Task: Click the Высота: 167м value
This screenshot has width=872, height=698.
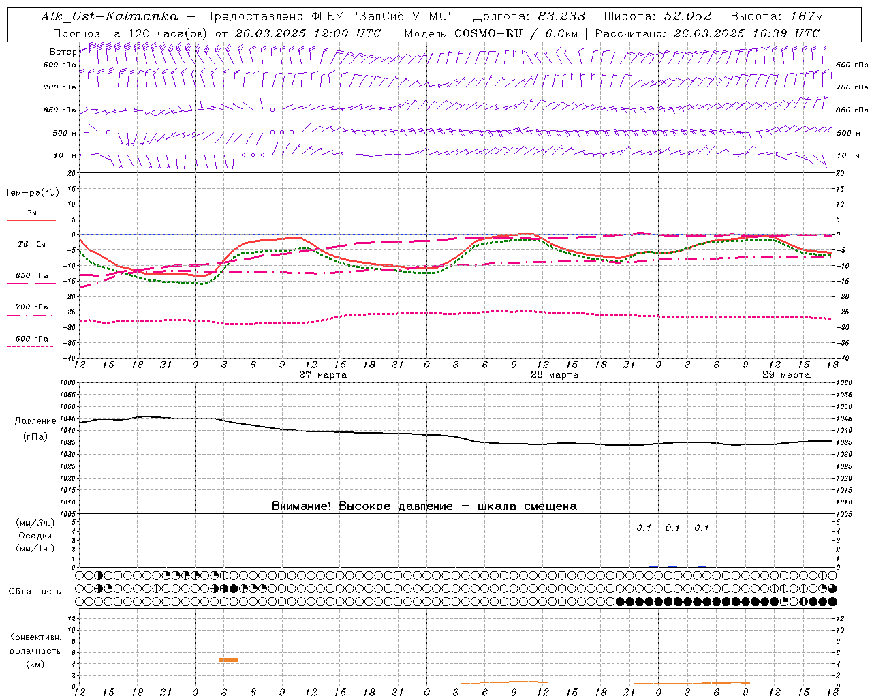Action: [777, 16]
